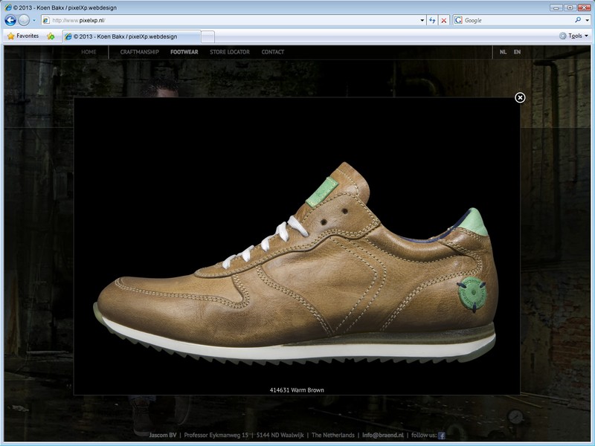Open the Contact page link
The image size is (595, 446).
click(272, 52)
